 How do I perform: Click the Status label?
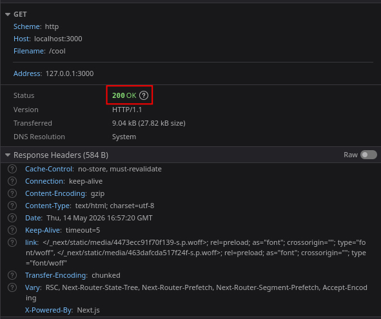click(24, 95)
